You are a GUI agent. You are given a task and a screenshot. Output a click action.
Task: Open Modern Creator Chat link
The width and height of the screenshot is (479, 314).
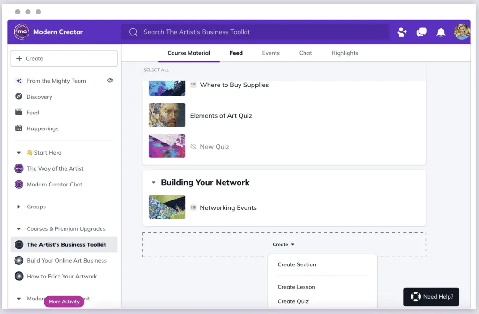(x=54, y=184)
